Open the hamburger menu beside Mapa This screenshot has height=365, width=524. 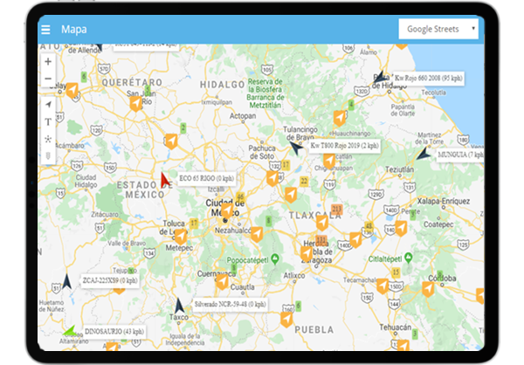coord(45,30)
